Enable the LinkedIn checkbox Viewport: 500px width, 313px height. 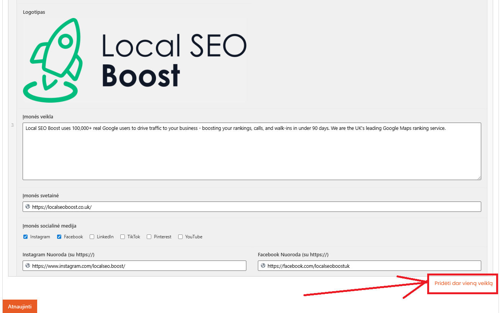click(92, 237)
